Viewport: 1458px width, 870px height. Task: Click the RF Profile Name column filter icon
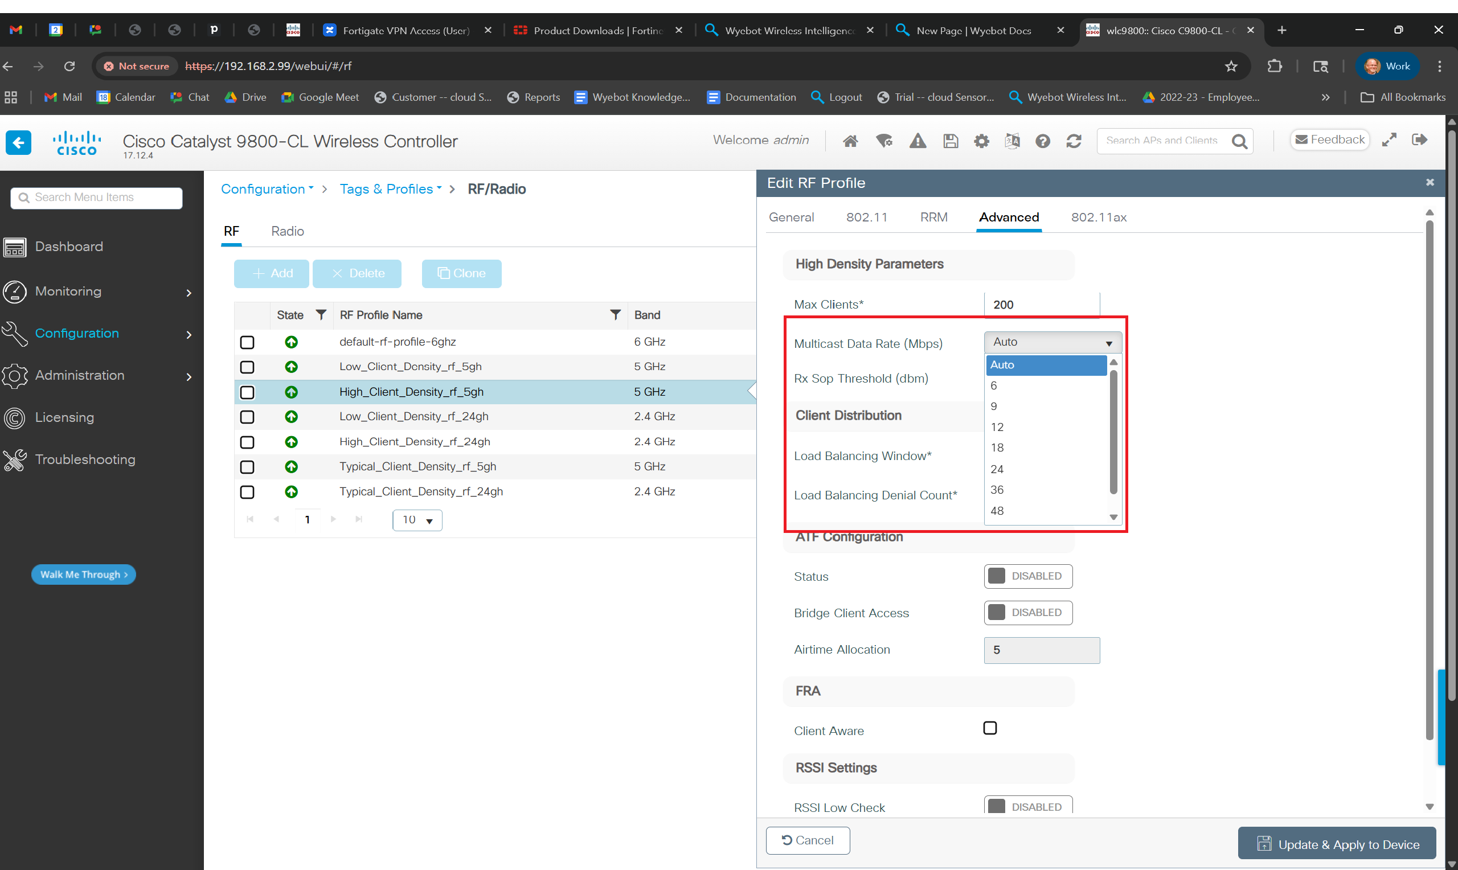[x=615, y=315]
